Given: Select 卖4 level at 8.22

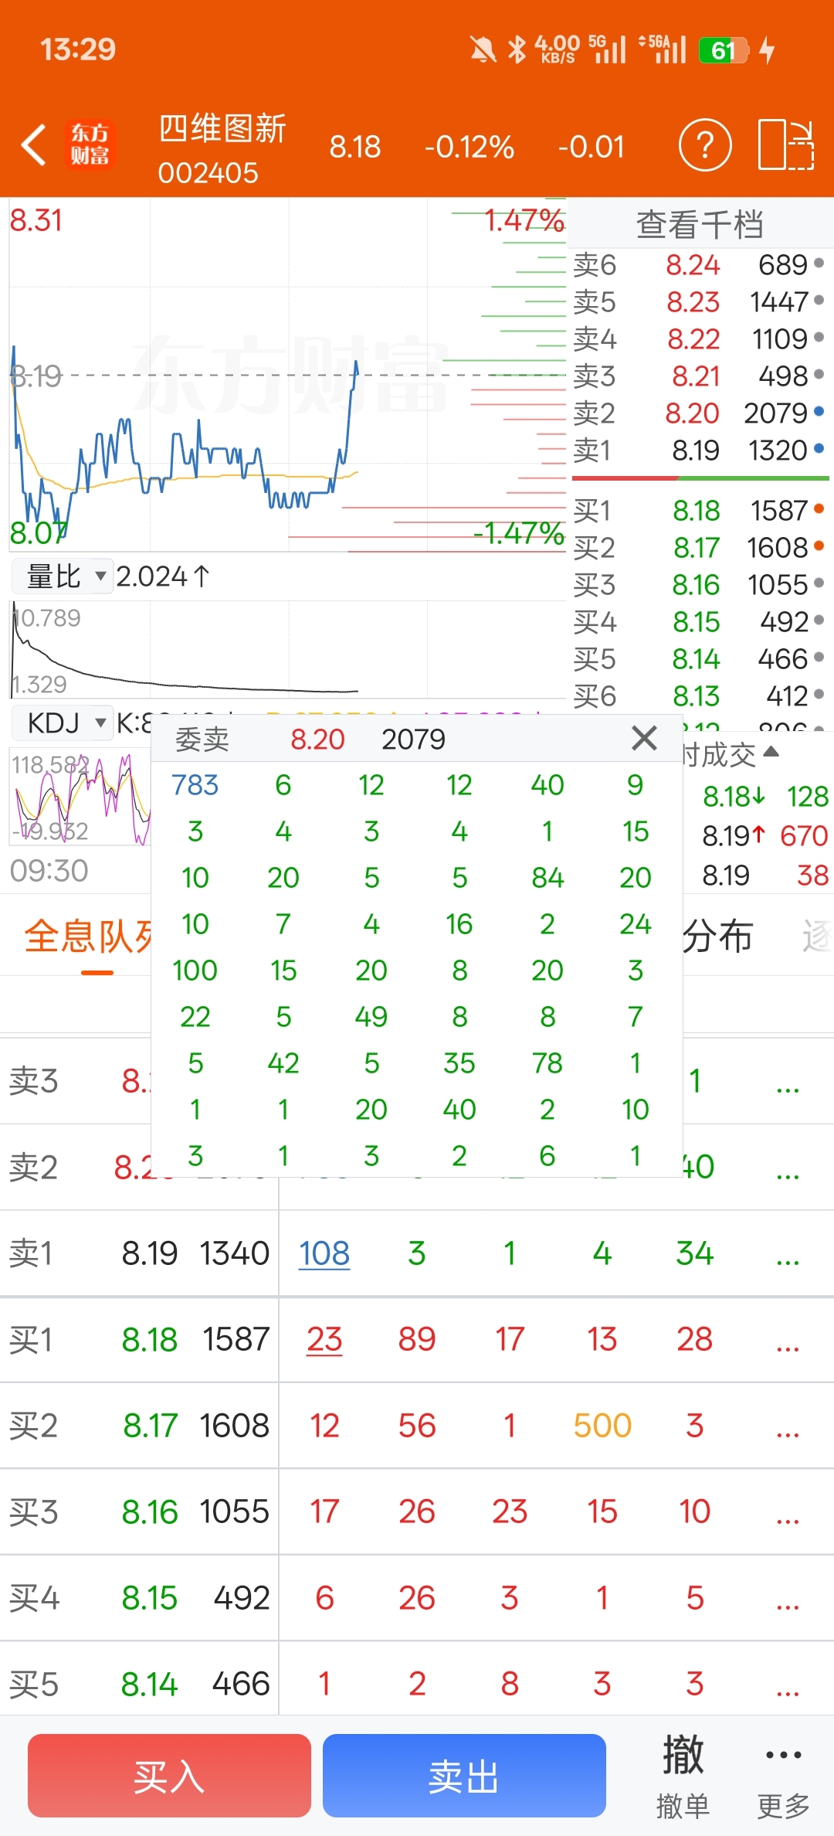Looking at the screenshot, I should [699, 339].
